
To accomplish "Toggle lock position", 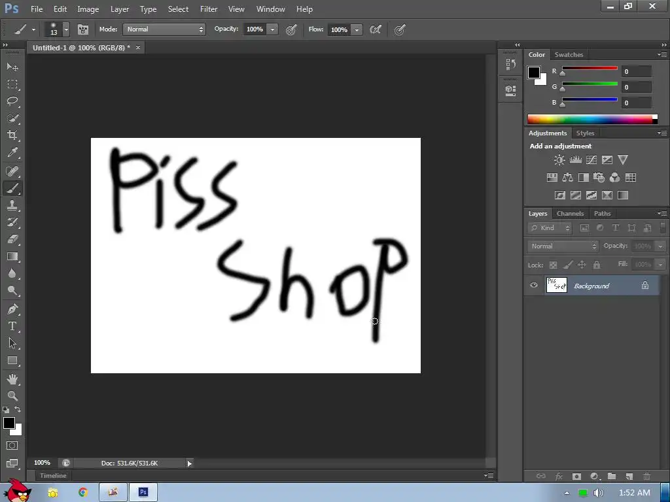I will pos(582,265).
